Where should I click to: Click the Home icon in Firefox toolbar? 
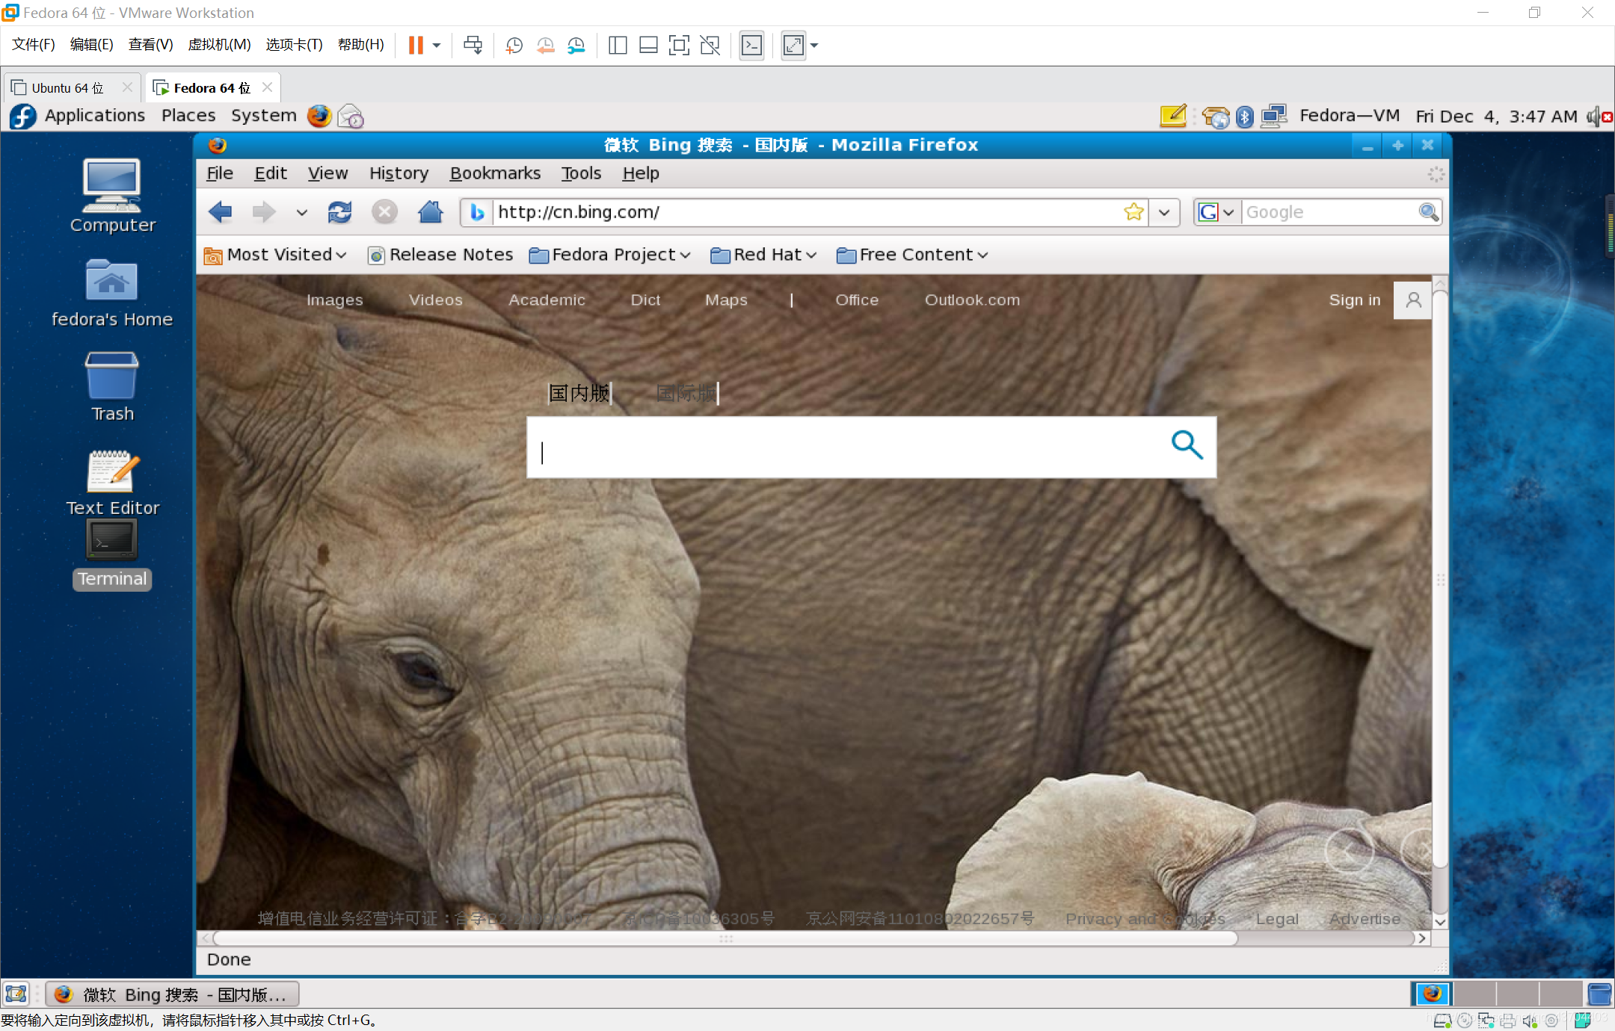430,212
